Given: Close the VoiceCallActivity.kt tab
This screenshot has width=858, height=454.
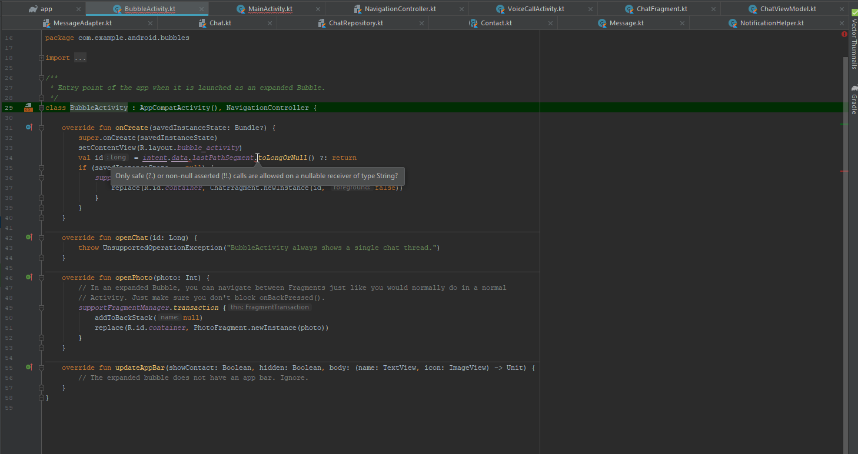Looking at the screenshot, I should (x=591, y=9).
